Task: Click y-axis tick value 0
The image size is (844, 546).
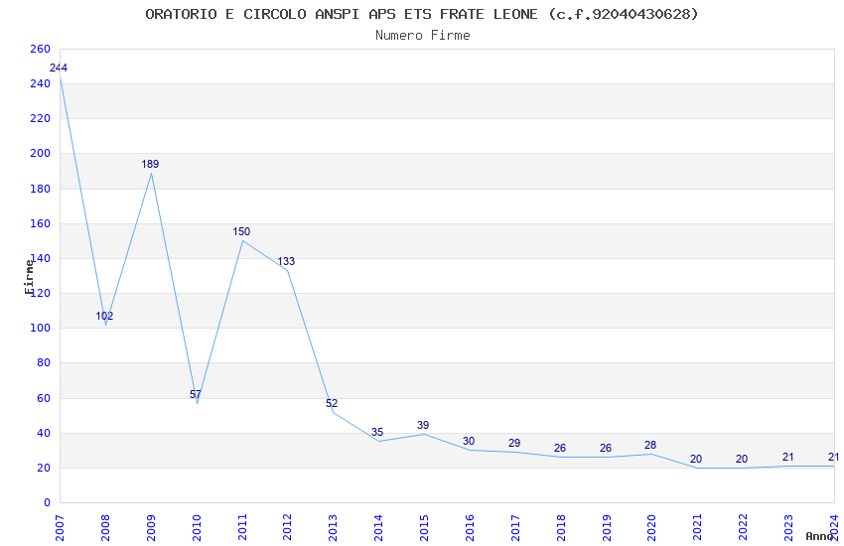Action: click(x=47, y=503)
